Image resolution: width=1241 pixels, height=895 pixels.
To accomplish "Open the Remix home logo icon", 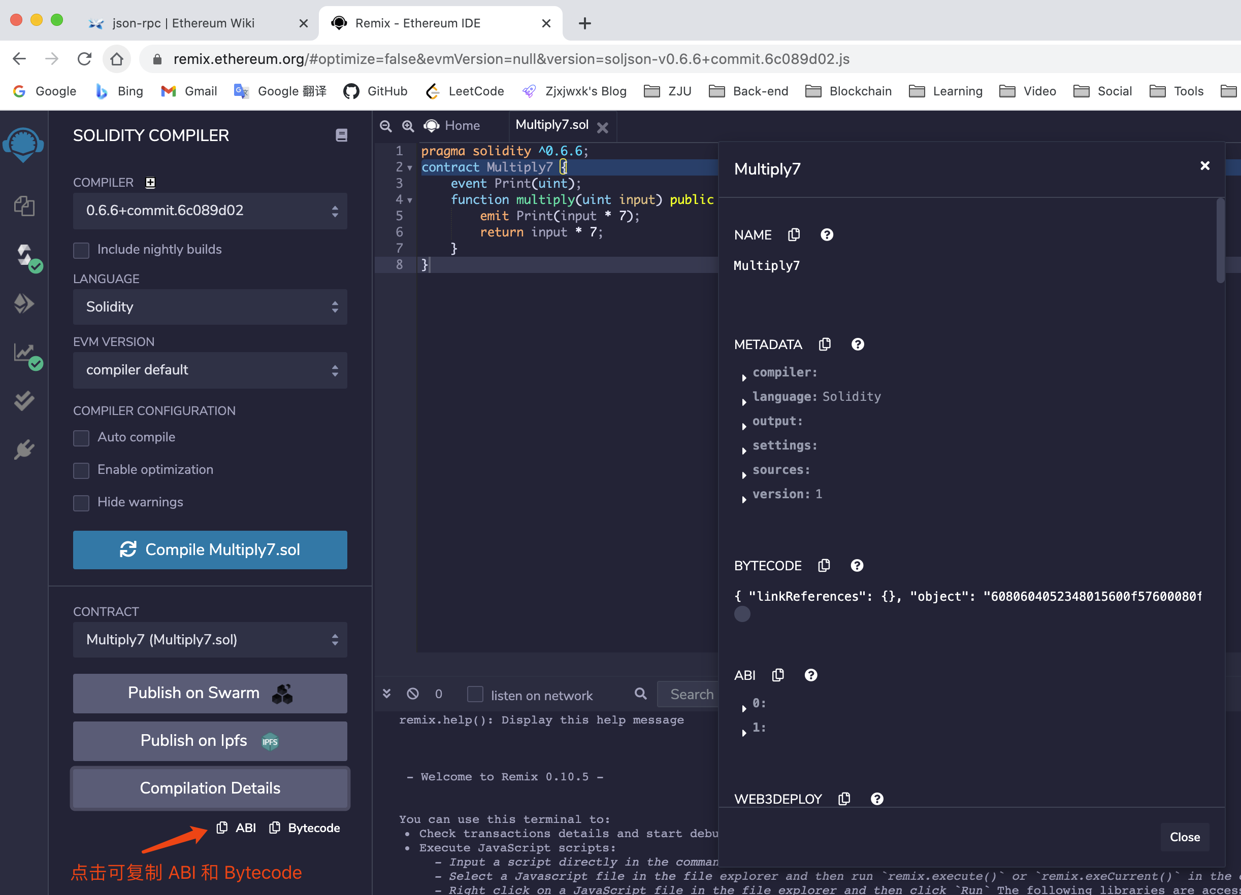I will pyautogui.click(x=23, y=144).
